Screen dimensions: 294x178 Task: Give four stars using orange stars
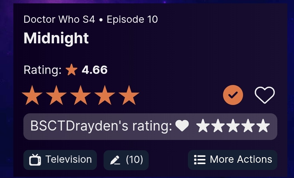(x=105, y=95)
